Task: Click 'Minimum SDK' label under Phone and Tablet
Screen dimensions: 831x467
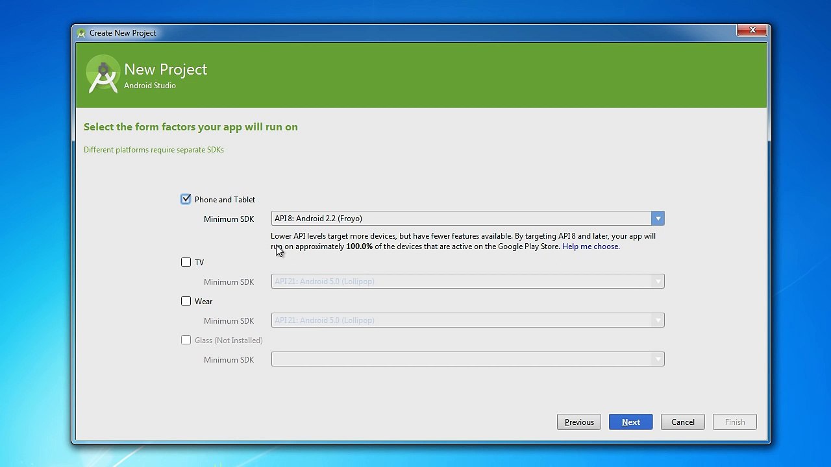Action: pos(229,219)
